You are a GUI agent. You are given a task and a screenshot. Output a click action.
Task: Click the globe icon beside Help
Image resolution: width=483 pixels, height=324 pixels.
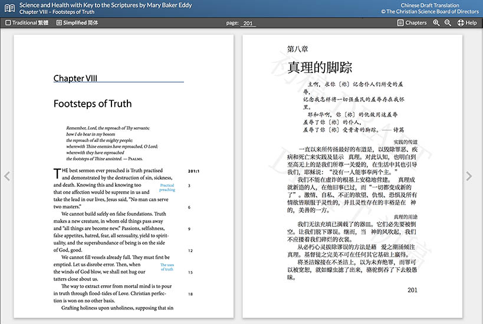click(x=459, y=23)
